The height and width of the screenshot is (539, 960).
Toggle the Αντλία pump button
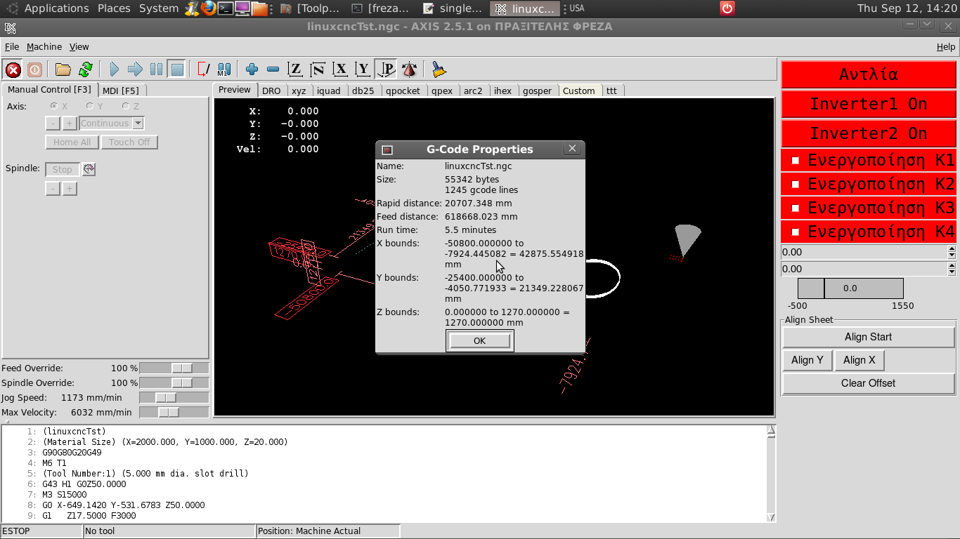869,74
